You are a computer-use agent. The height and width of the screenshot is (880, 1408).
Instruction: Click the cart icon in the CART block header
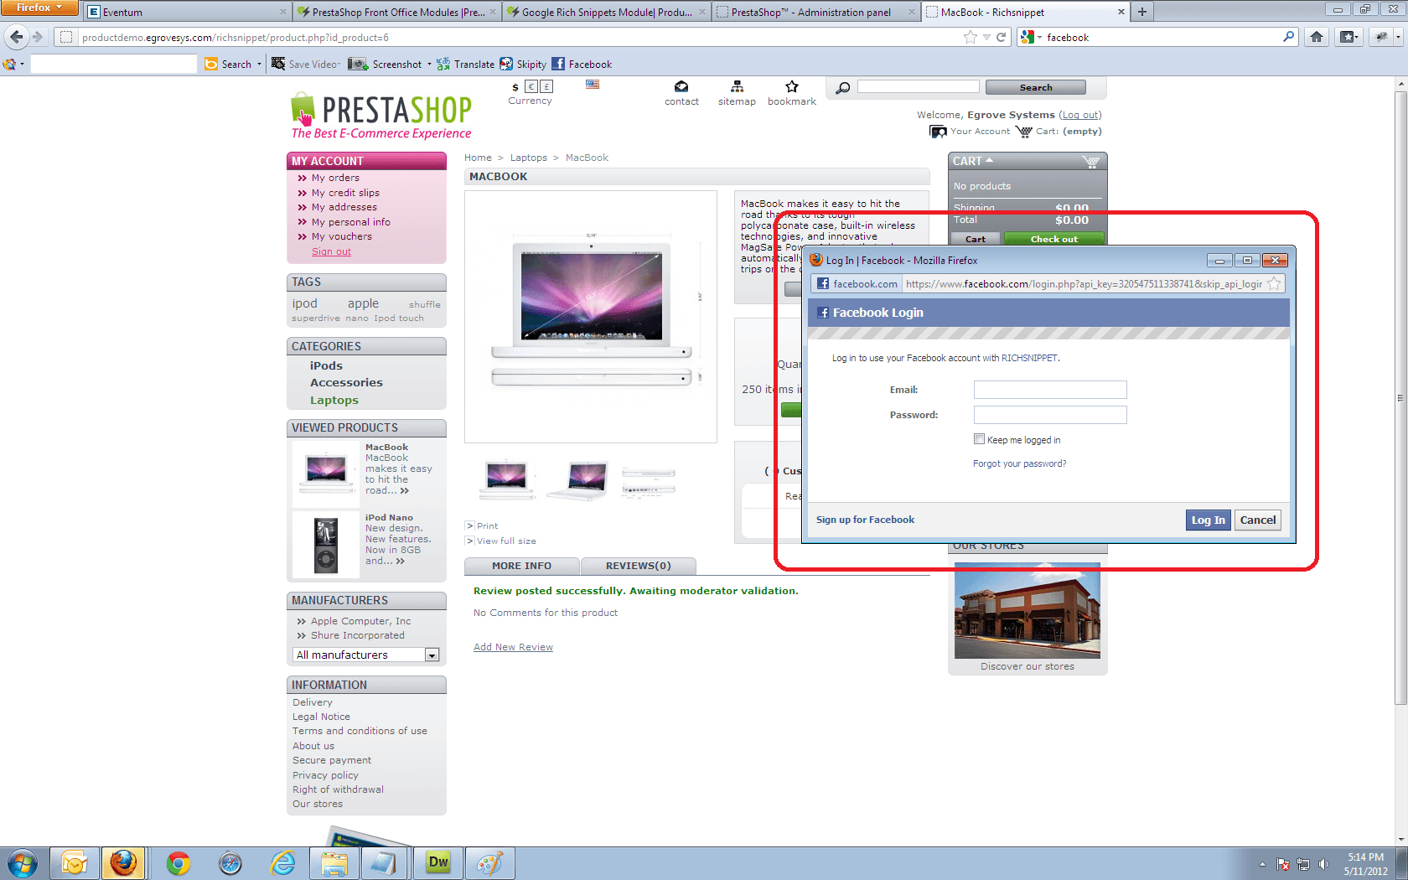1090,161
